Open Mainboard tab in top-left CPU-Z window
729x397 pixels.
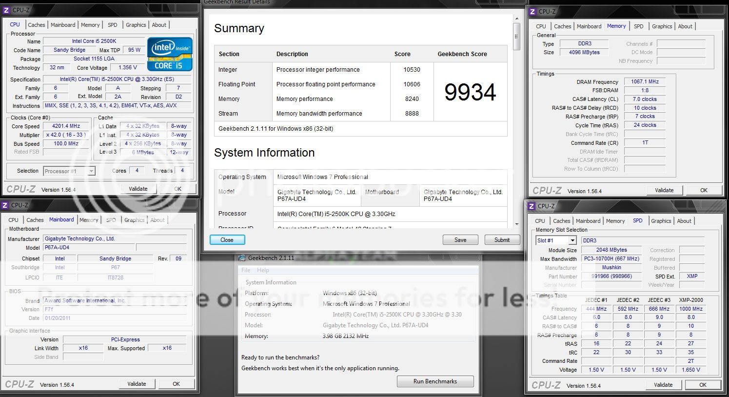63,25
